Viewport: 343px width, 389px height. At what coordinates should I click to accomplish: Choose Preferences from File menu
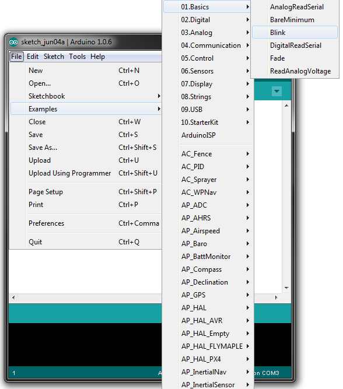86,223
